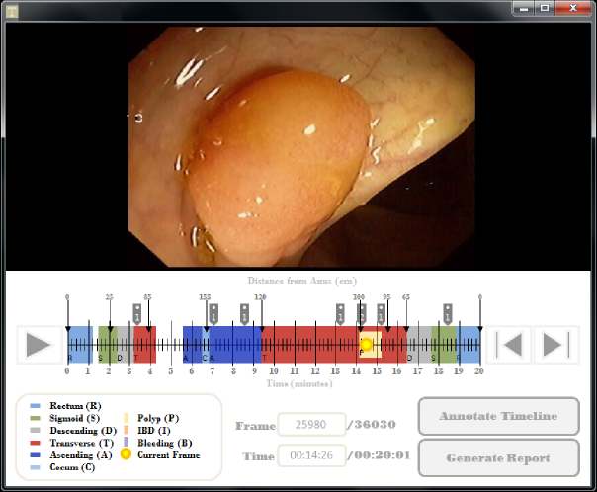Click the tag marker above the polyp segment
Screen dimensions: 597x492
[x=362, y=314]
